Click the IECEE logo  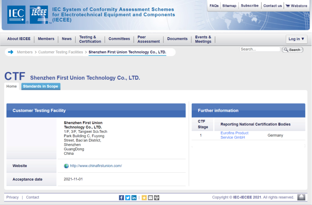click(39, 15)
